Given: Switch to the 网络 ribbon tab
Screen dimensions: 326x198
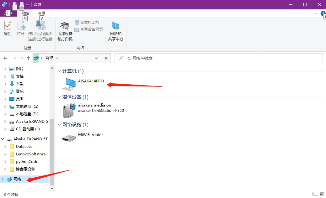Looking at the screenshot, I should point(25,13).
